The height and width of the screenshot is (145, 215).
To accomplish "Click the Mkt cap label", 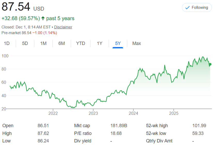I will [82, 126].
